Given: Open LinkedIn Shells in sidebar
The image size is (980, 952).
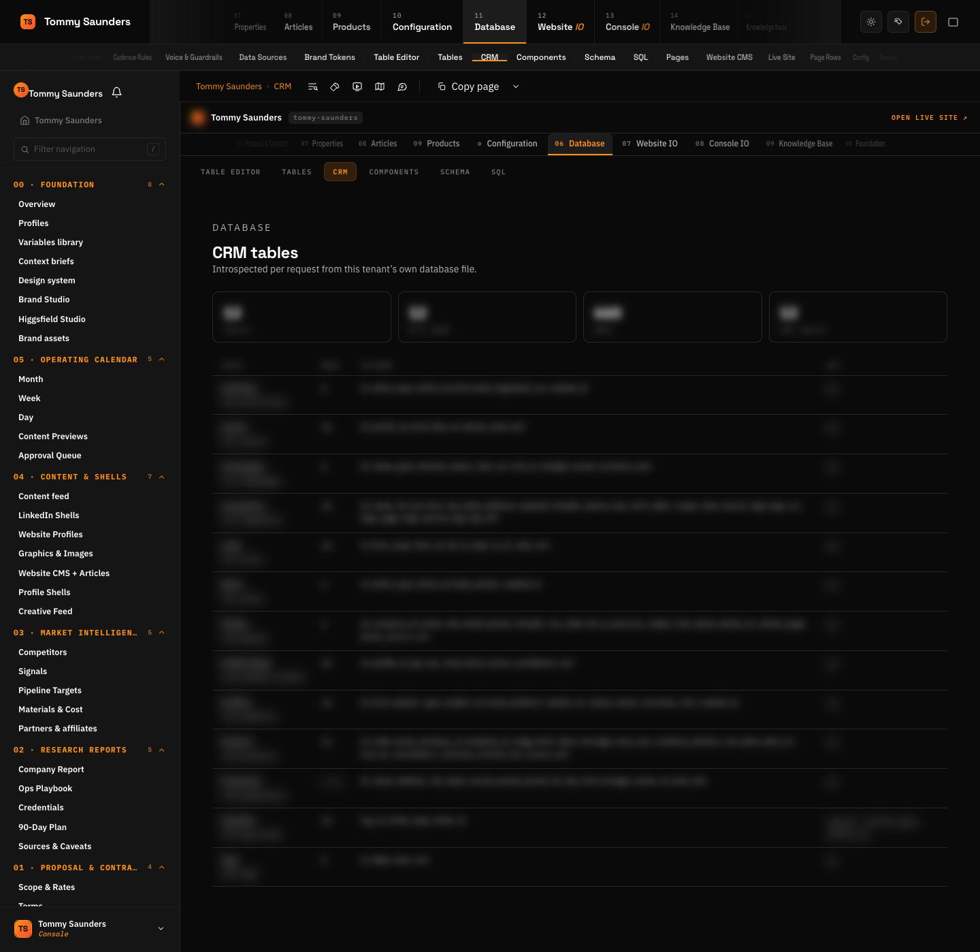Looking at the screenshot, I should coord(49,515).
